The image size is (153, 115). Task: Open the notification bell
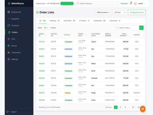click(131, 3)
